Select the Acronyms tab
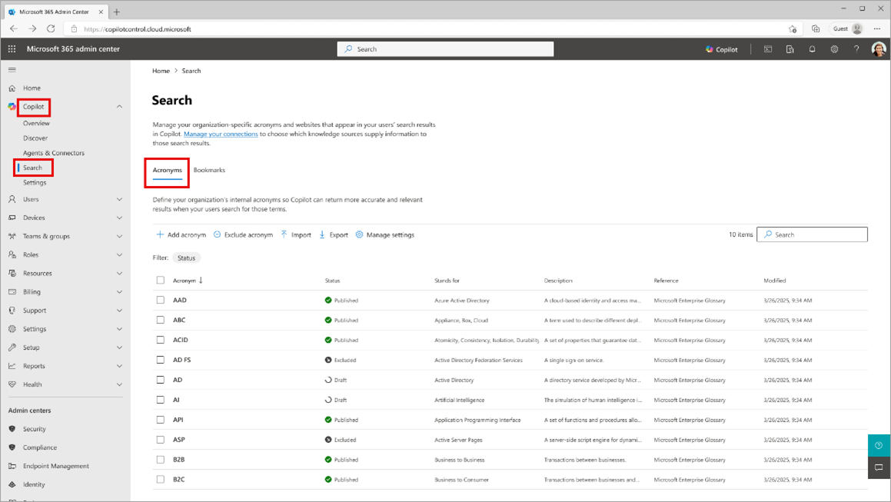 (167, 170)
